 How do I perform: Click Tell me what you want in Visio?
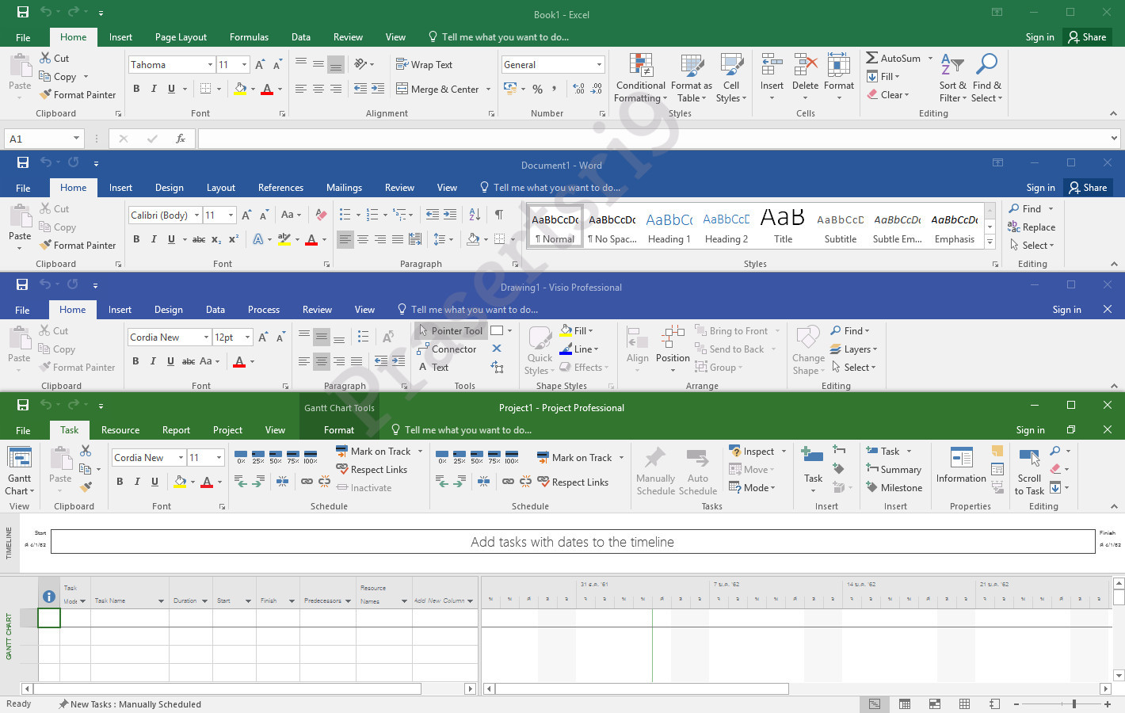point(467,310)
